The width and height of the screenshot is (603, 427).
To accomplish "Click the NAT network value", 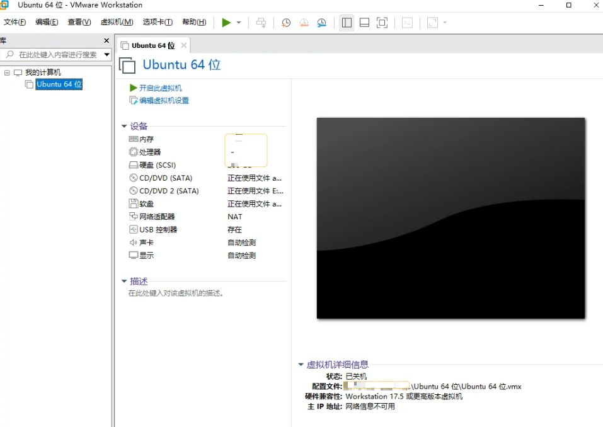I will pos(234,217).
